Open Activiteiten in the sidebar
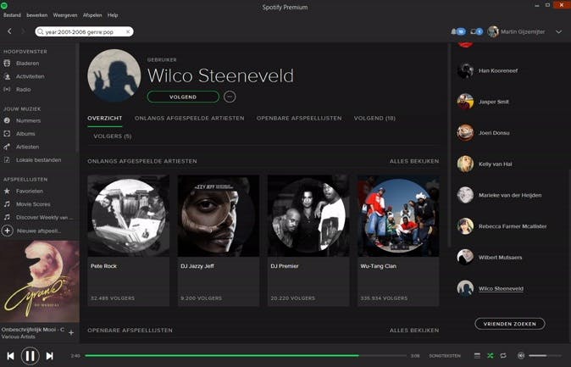 (x=30, y=76)
